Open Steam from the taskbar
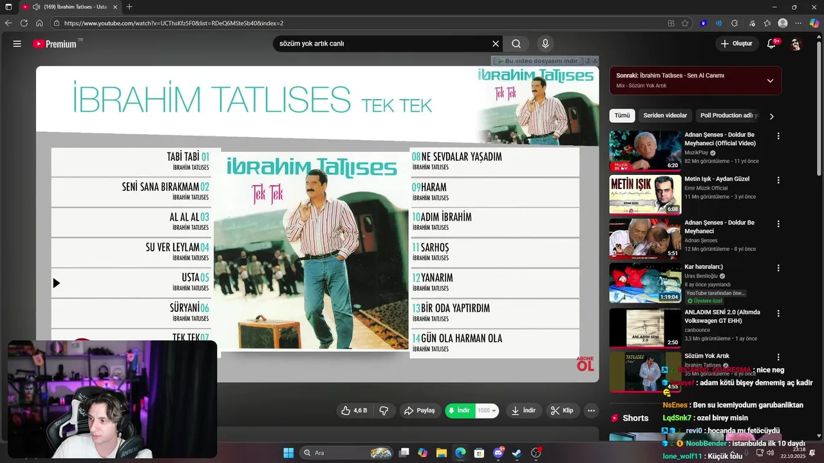 pyautogui.click(x=517, y=453)
